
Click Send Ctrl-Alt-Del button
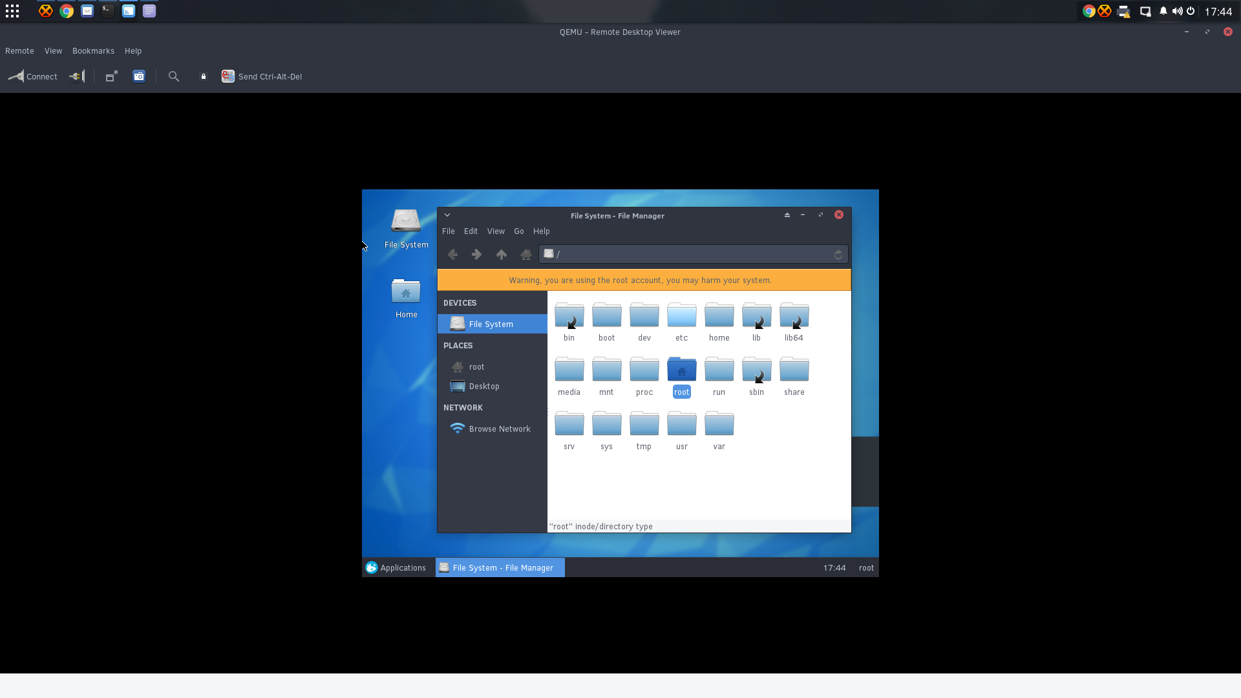pyautogui.click(x=262, y=76)
